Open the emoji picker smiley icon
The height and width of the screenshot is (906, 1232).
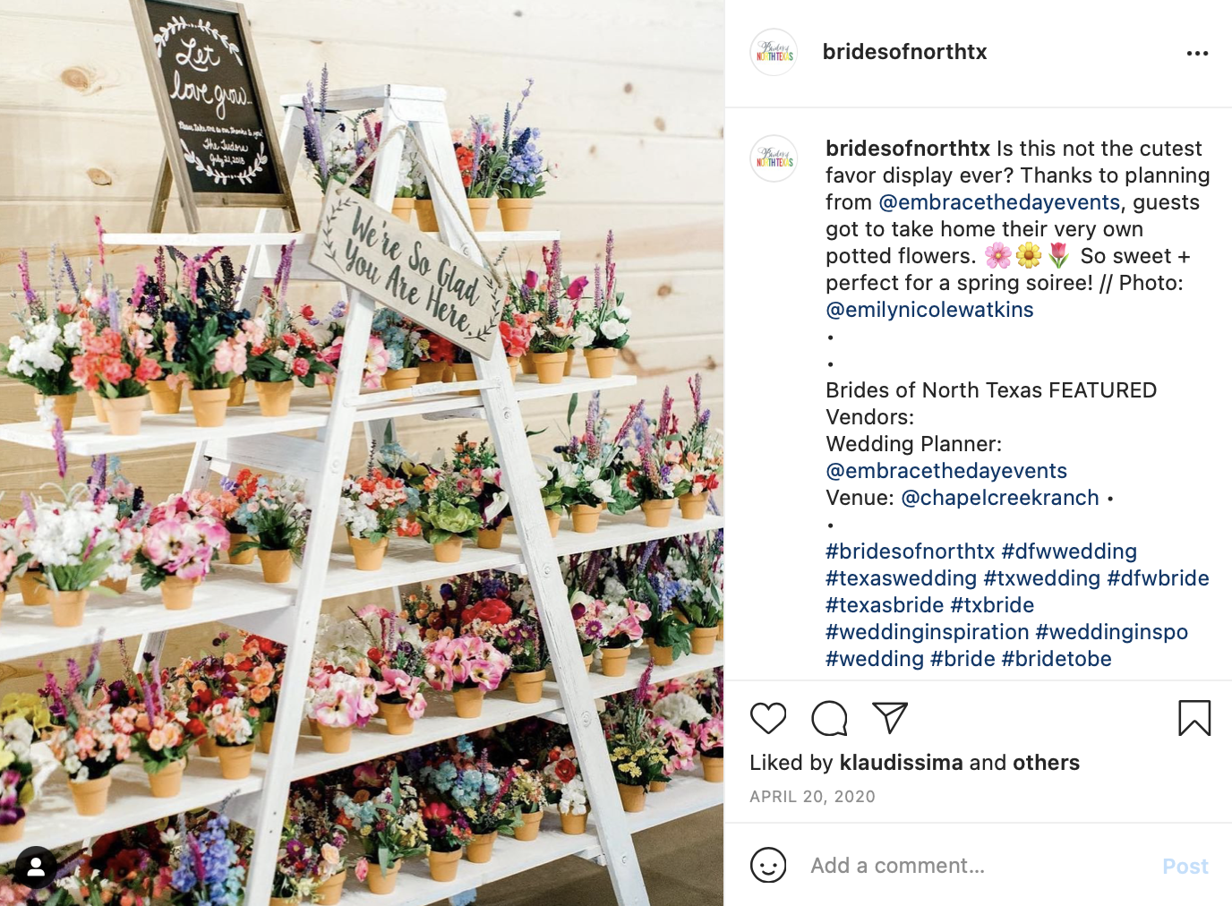point(768,866)
